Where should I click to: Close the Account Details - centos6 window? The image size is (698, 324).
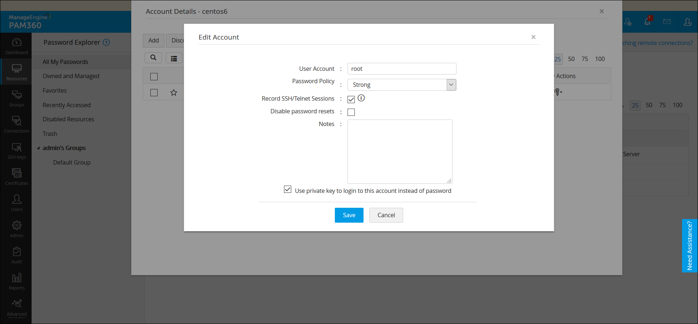[602, 11]
